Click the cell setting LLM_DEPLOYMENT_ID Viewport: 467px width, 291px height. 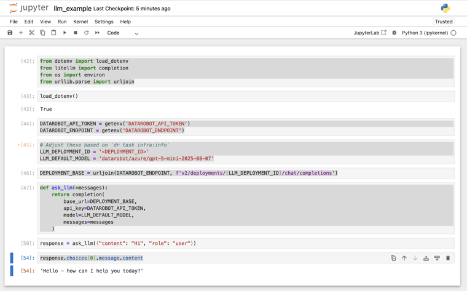tap(246, 152)
